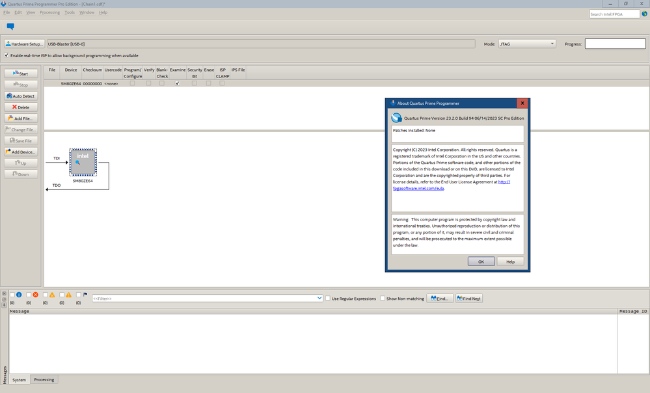Screen dimensions: 650x393
Task: Click the Stop button
Action: [x=21, y=85]
